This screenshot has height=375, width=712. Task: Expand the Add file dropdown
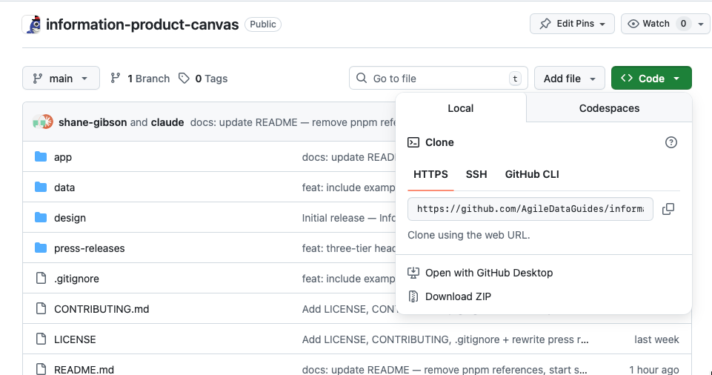pyautogui.click(x=570, y=78)
